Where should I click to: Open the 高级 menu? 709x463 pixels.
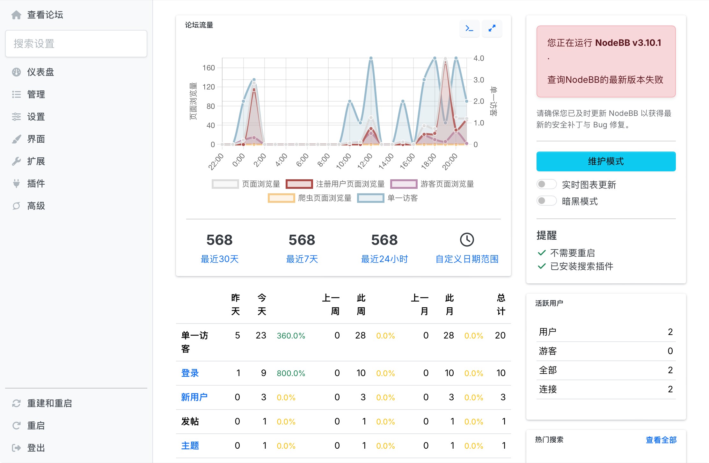[x=36, y=206]
